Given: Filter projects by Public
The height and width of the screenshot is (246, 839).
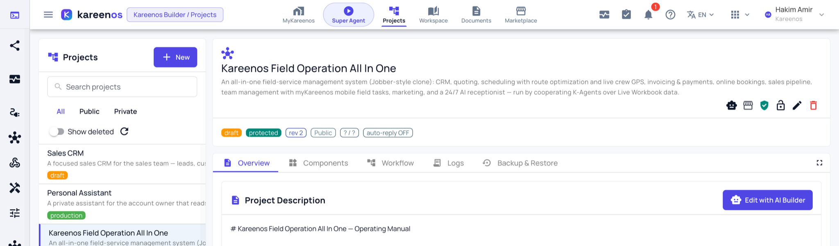Looking at the screenshot, I should [89, 111].
